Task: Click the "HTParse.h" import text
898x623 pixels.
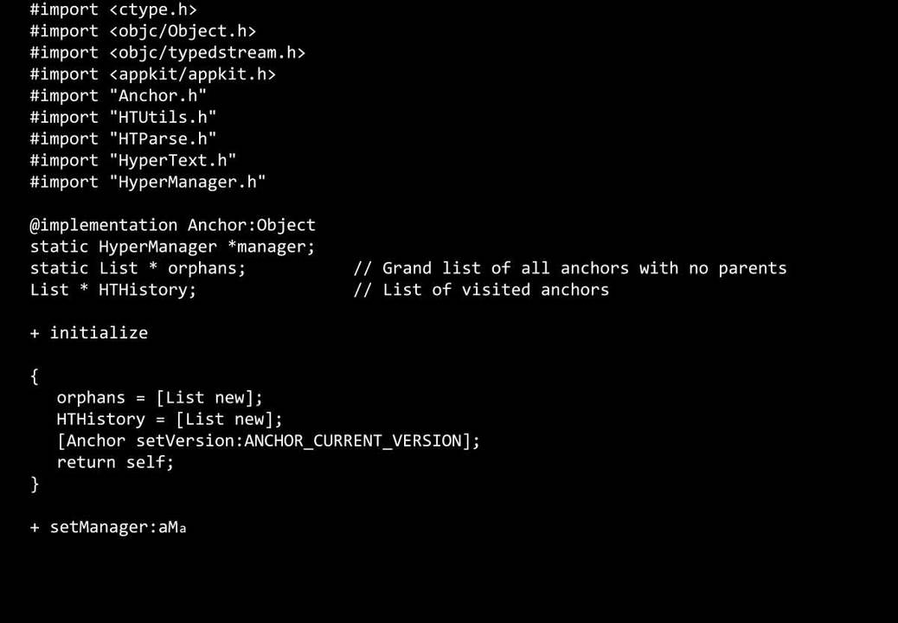Action: pyautogui.click(x=163, y=139)
